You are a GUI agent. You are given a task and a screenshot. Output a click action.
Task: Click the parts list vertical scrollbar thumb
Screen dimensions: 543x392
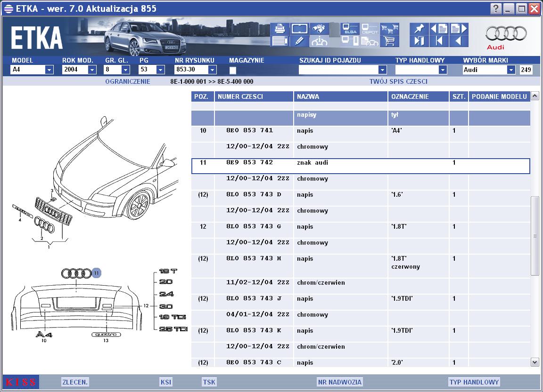pyautogui.click(x=535, y=235)
